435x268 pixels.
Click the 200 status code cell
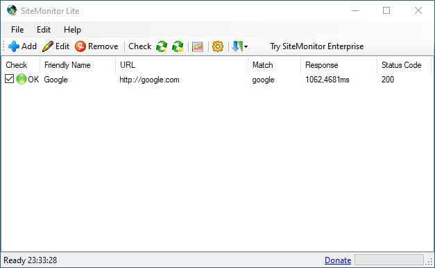388,80
